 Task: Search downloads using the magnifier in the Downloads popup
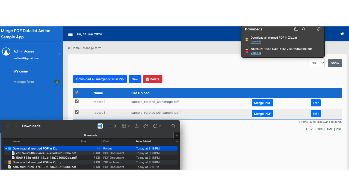304,29
